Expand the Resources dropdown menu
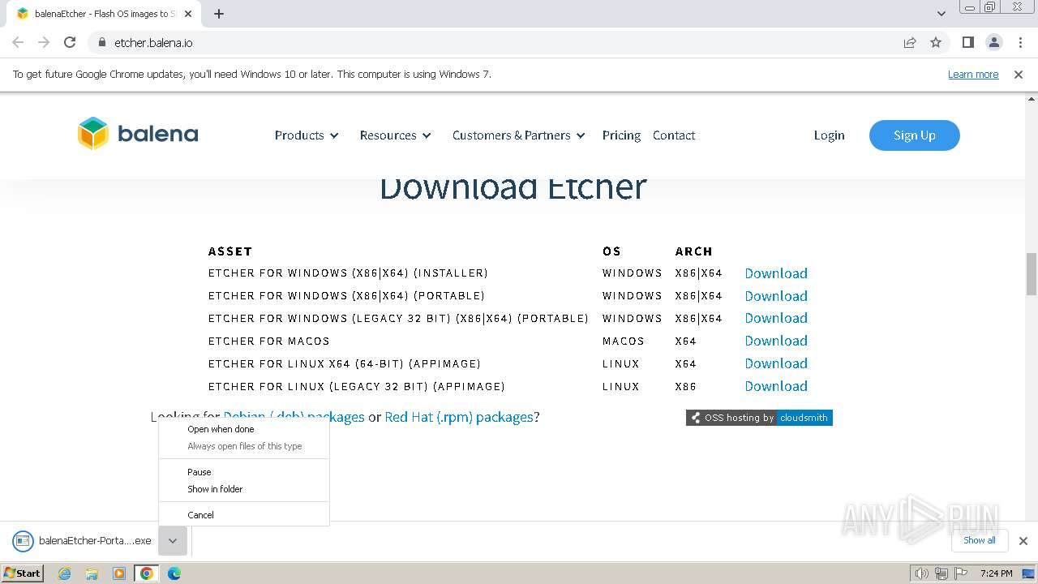Image resolution: width=1038 pixels, height=584 pixels. tap(396, 135)
